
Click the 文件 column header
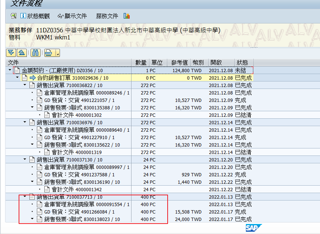(69, 62)
